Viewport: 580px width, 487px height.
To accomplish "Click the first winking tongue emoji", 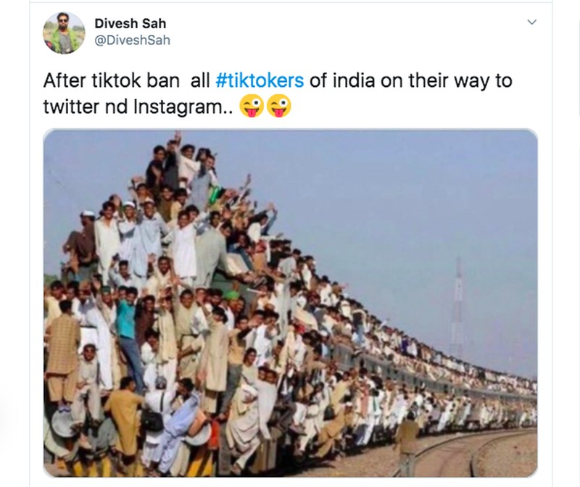I will point(252,106).
